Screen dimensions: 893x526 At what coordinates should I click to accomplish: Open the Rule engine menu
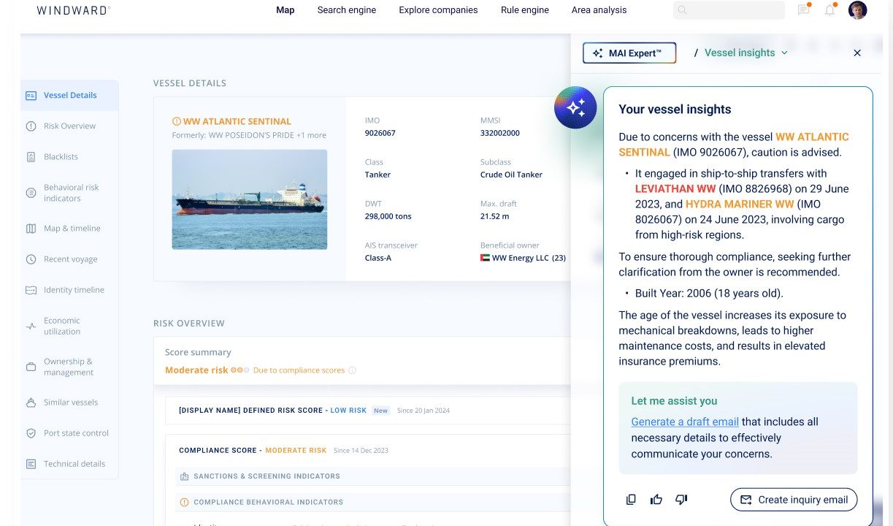(524, 10)
